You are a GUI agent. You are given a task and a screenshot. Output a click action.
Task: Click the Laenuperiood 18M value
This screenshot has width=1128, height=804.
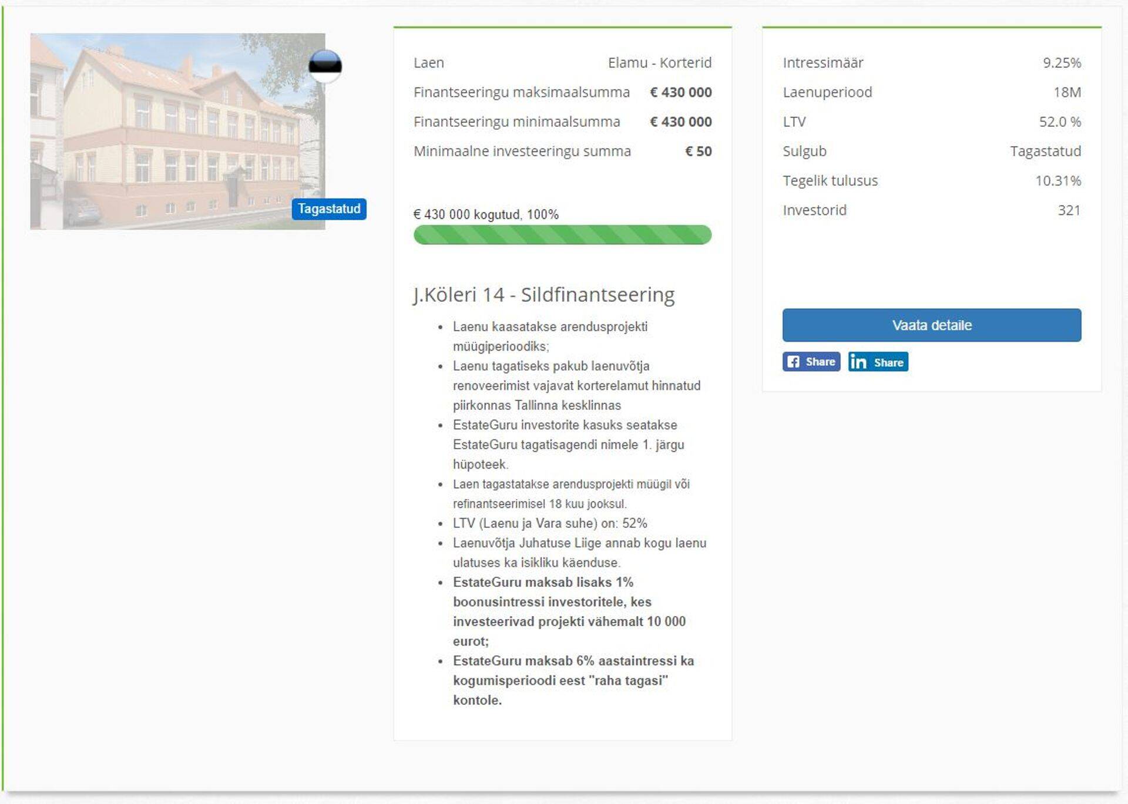[x=1066, y=92]
